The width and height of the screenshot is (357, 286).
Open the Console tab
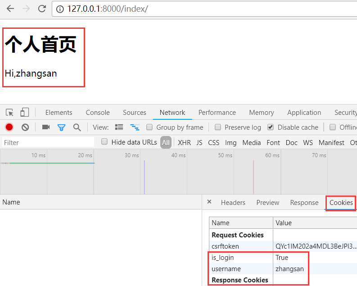(x=98, y=113)
